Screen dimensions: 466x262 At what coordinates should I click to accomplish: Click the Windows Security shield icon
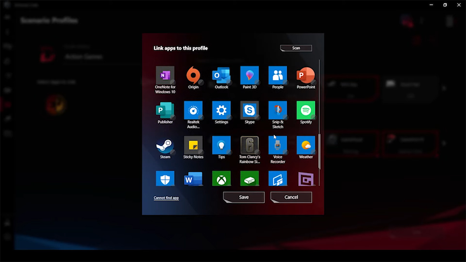pos(165,179)
